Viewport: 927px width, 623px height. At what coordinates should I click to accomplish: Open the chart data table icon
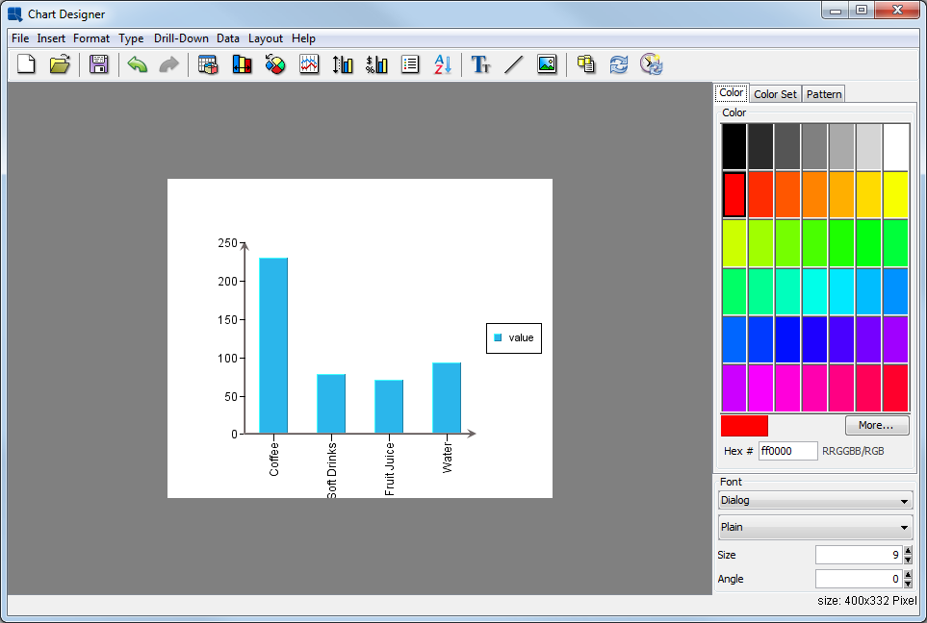pos(208,63)
